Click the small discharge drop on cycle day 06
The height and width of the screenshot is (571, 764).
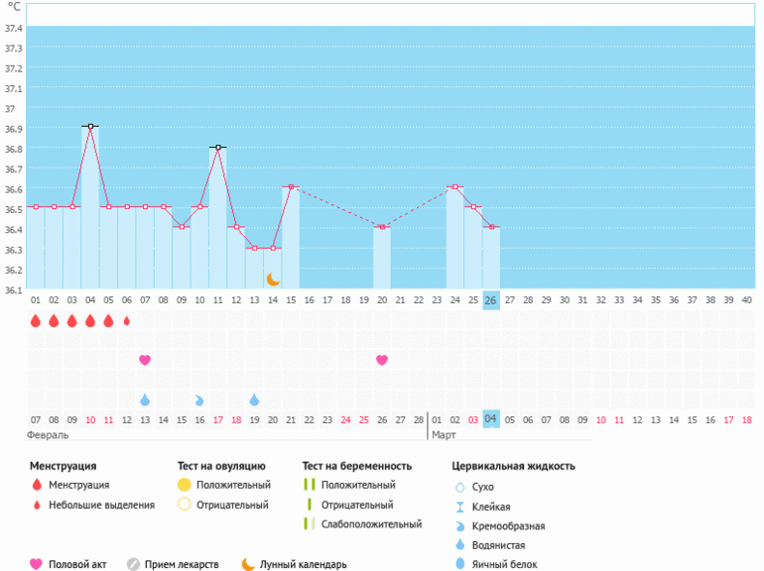pos(126,320)
